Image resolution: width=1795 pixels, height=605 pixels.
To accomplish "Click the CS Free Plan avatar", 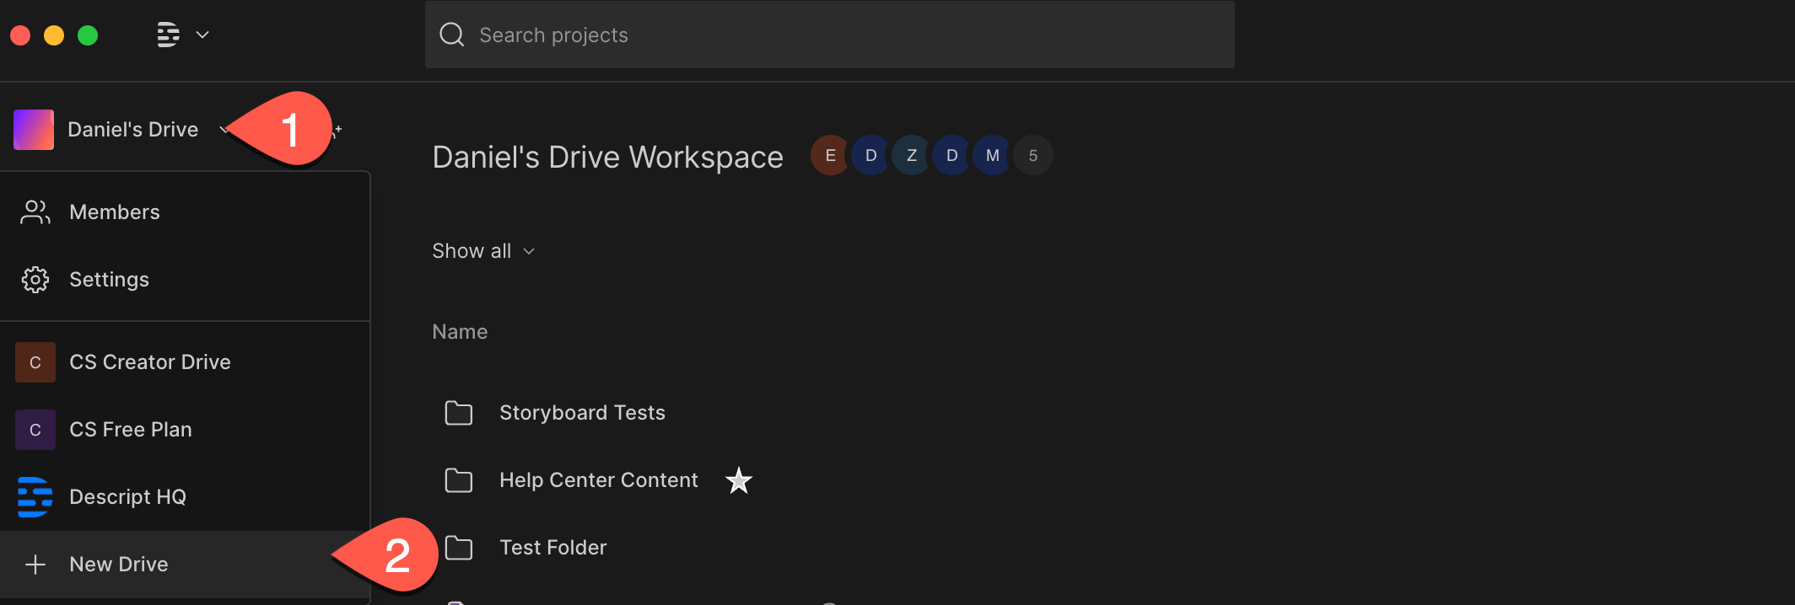I will pos(35,430).
